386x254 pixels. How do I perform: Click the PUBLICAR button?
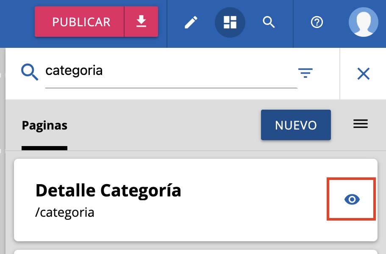pos(81,22)
